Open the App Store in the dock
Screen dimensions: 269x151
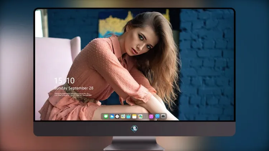pos(157,116)
